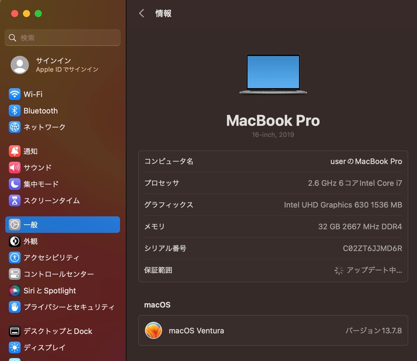
Task: Open Wi-Fi in the sidebar
Action: [63, 94]
